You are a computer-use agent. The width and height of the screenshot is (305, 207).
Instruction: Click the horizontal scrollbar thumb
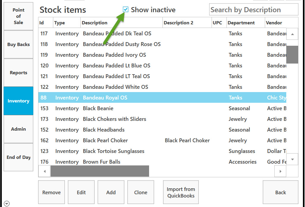click(100, 171)
